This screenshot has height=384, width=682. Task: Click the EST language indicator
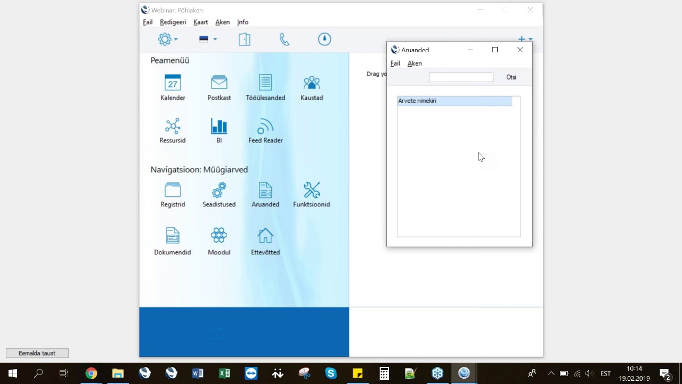[x=606, y=373]
